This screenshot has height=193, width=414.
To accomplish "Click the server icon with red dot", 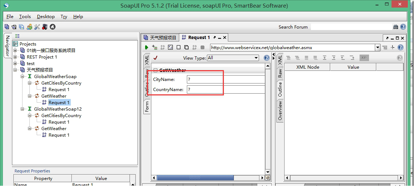I will 45,27.
